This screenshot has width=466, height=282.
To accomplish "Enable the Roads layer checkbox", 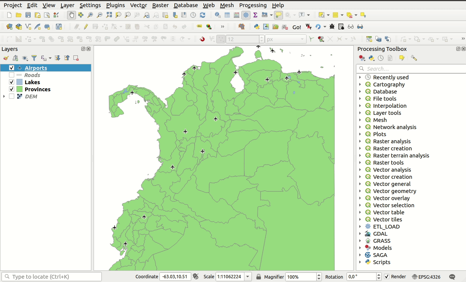I will [12, 75].
